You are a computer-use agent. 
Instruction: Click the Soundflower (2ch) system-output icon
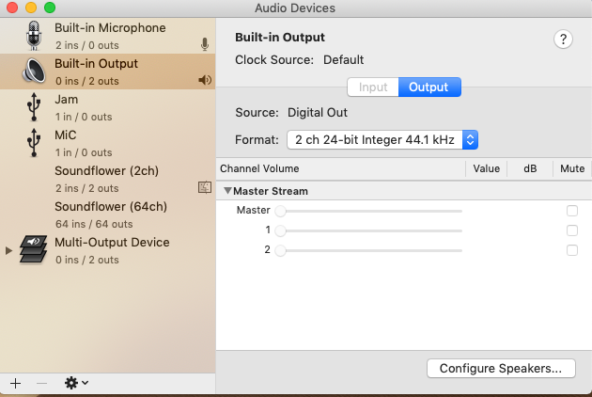[205, 187]
